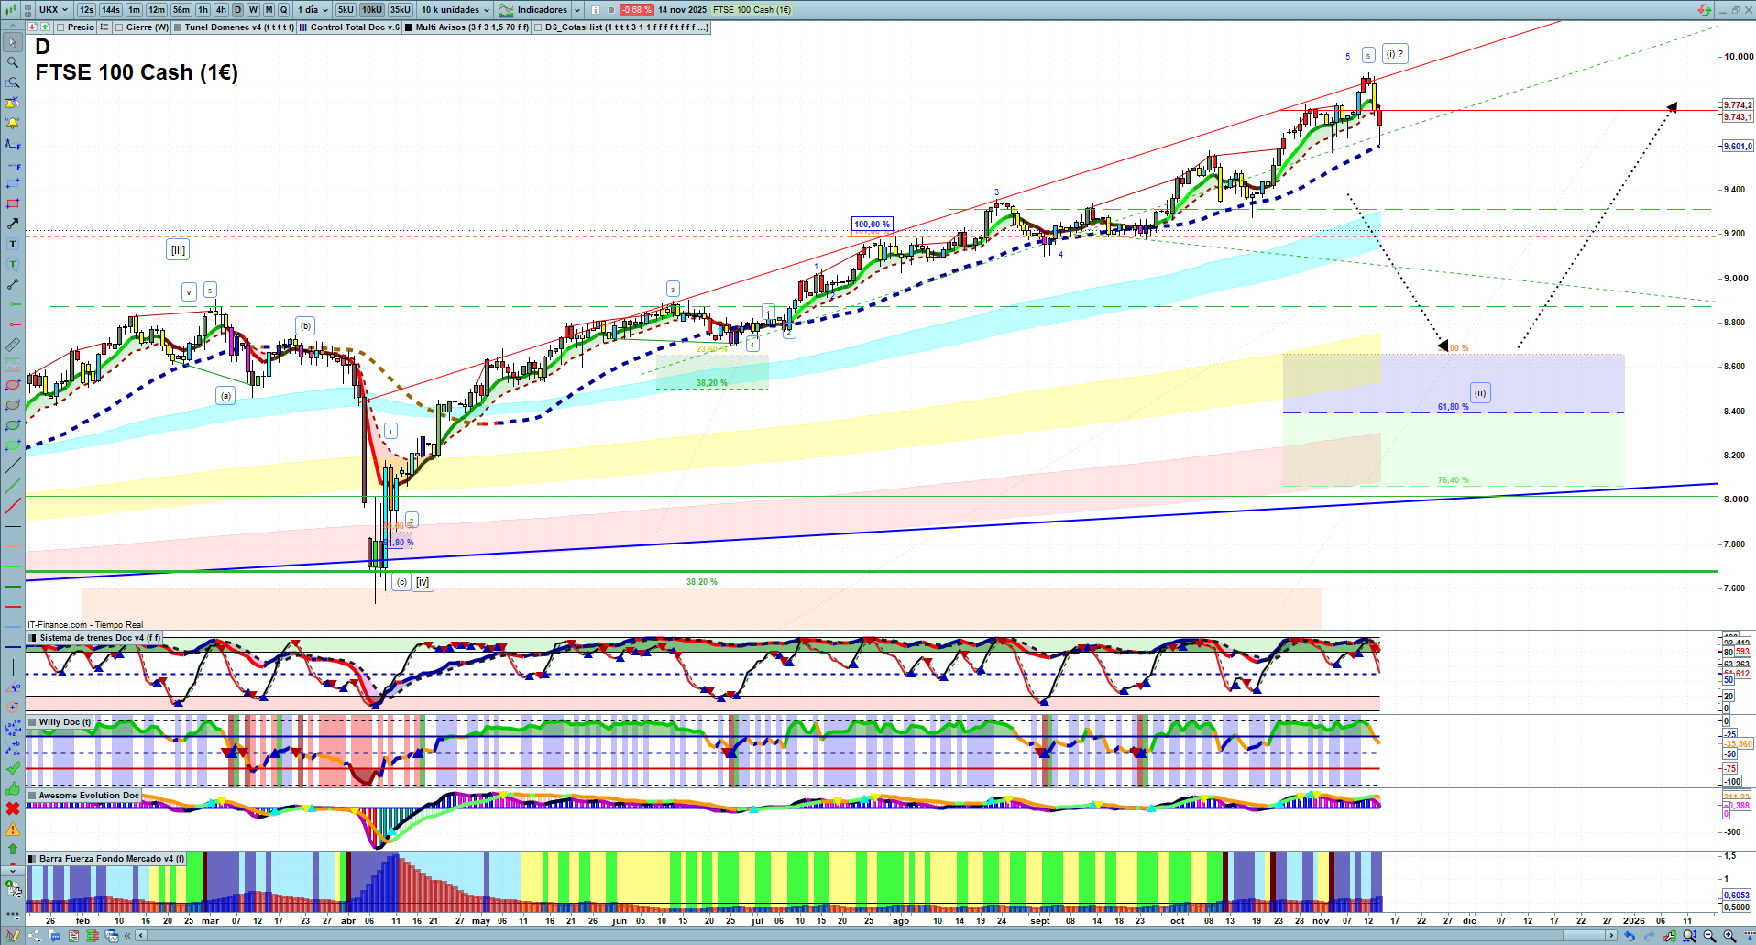This screenshot has height=945, width=1756.
Task: Select the 35kU units button
Action: tap(401, 10)
